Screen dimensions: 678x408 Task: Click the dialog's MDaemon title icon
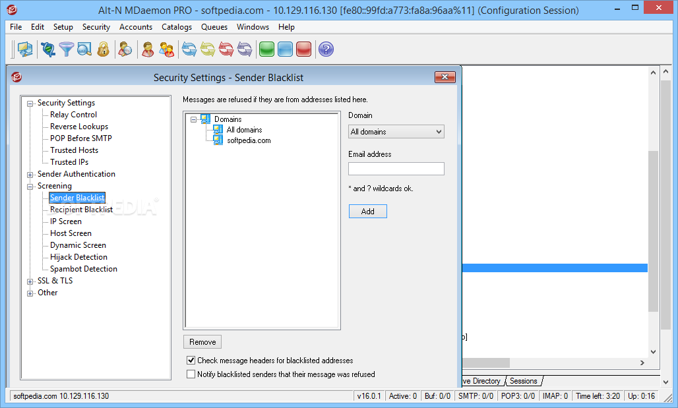coord(16,77)
